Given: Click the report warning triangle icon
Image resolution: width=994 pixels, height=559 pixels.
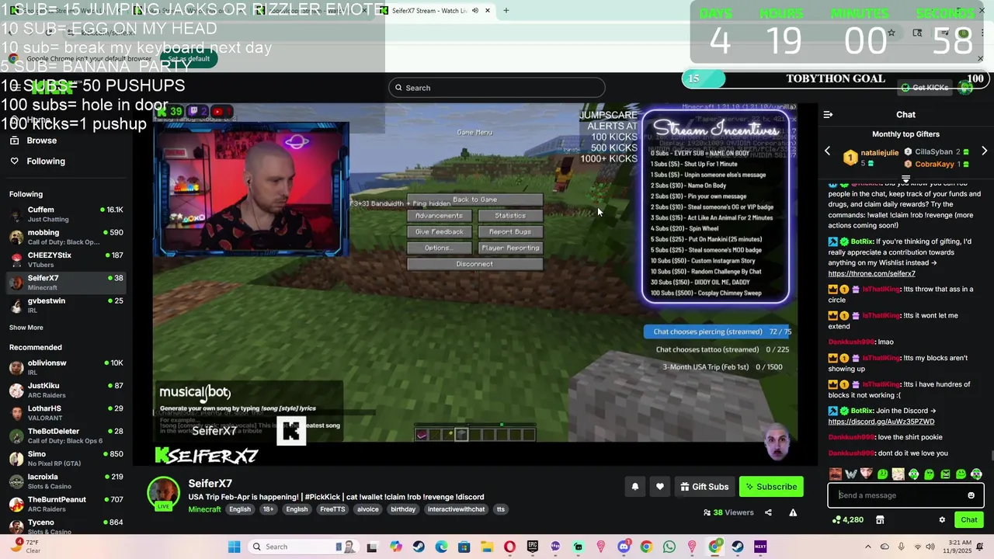Looking at the screenshot, I should [x=793, y=512].
